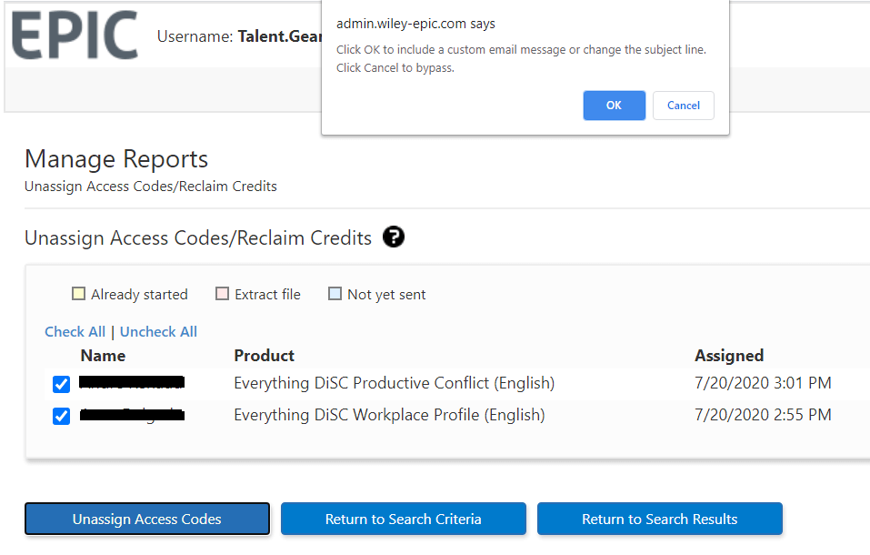This screenshot has height=555, width=870.
Task: Click the help question mark icon
Action: 394,237
